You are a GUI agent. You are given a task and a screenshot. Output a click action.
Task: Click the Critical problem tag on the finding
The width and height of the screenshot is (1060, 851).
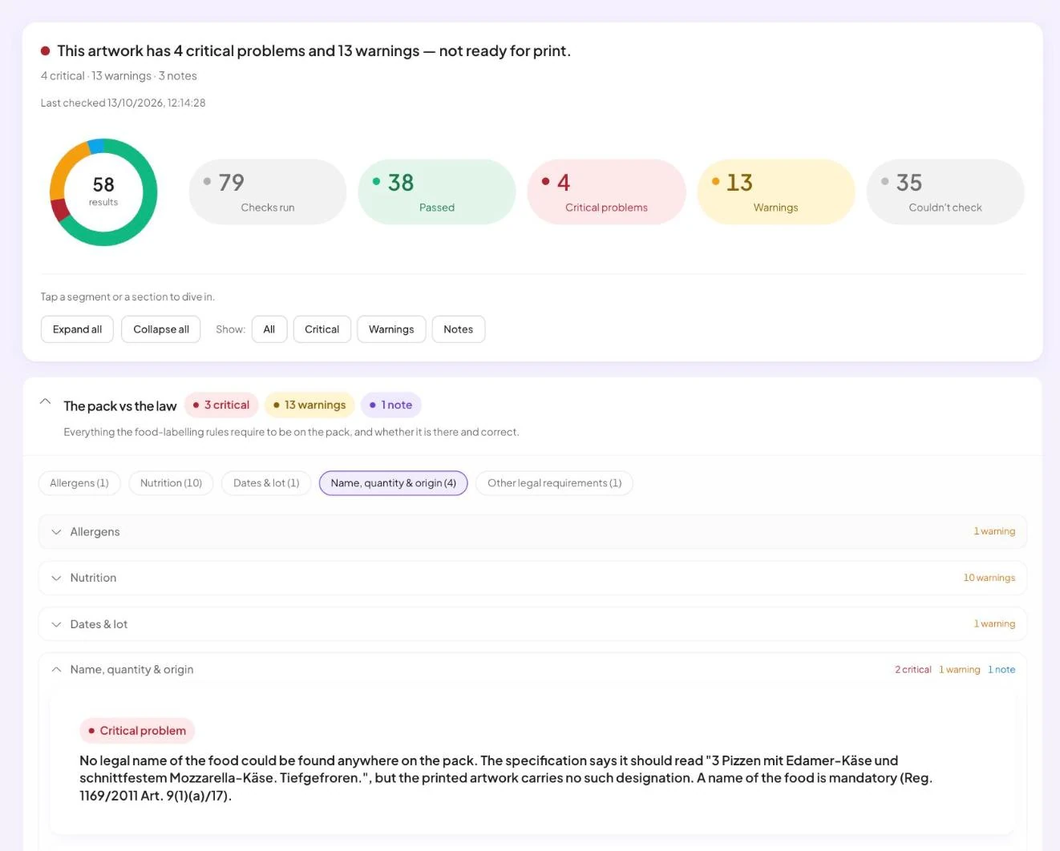[x=137, y=731]
